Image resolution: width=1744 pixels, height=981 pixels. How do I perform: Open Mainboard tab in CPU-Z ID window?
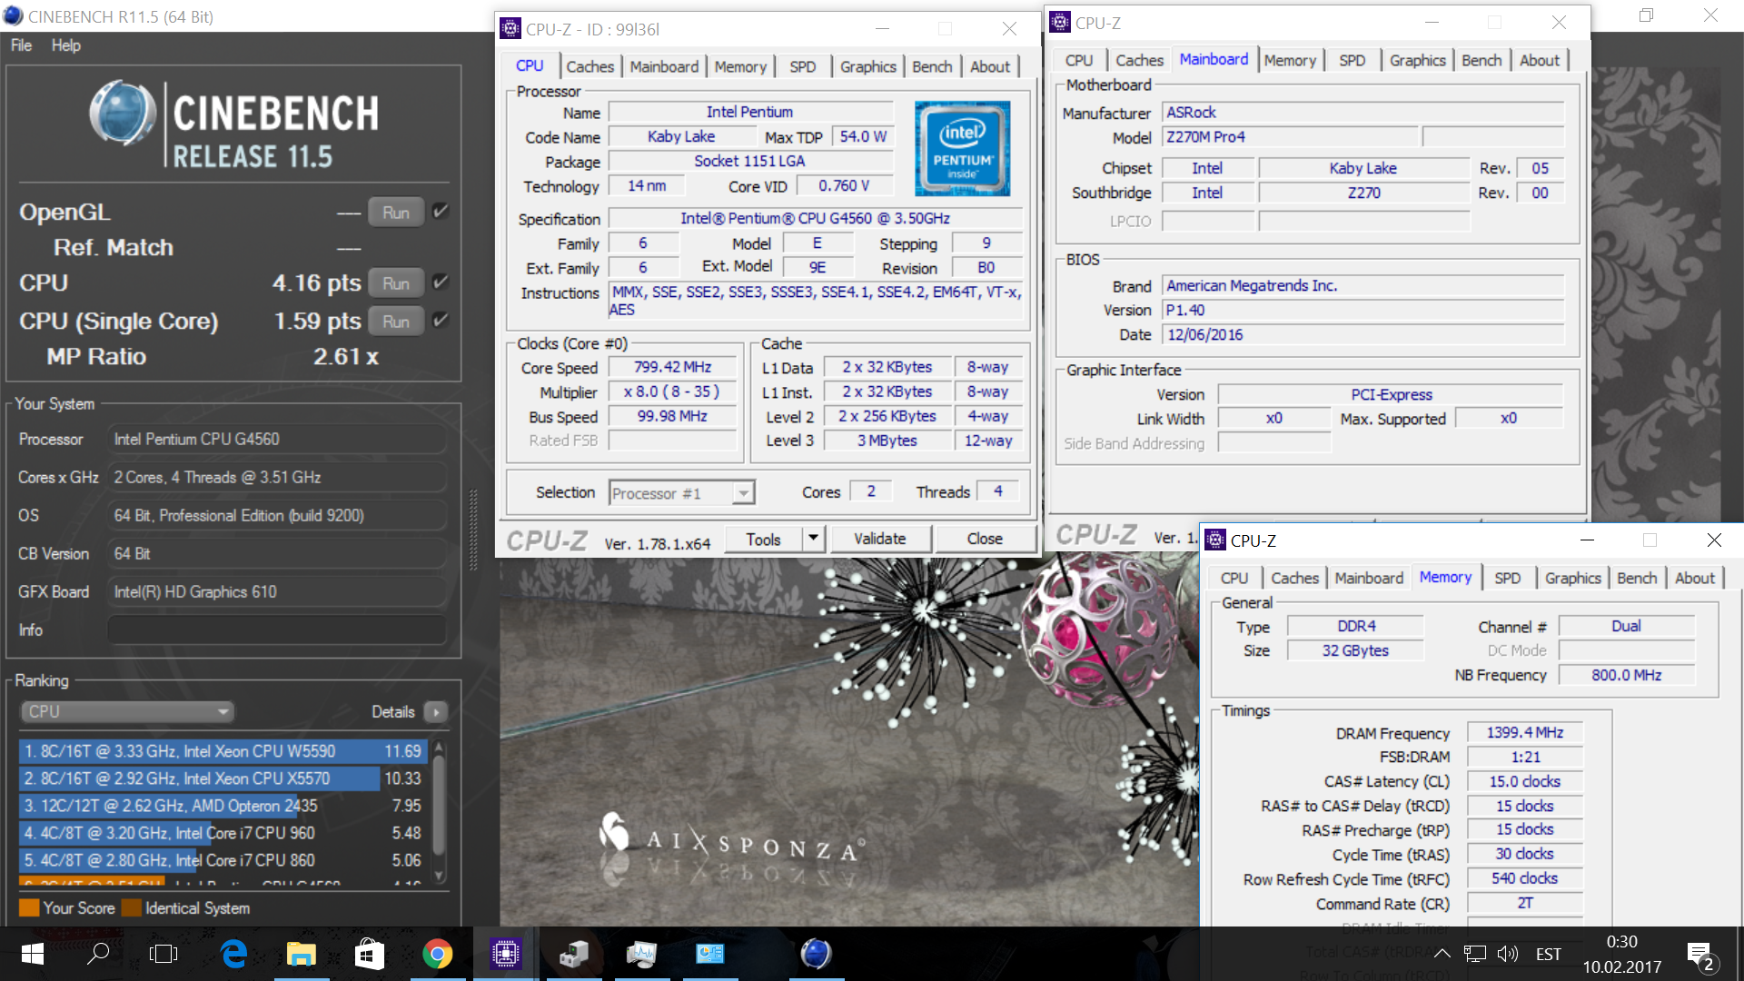pyautogui.click(x=664, y=66)
